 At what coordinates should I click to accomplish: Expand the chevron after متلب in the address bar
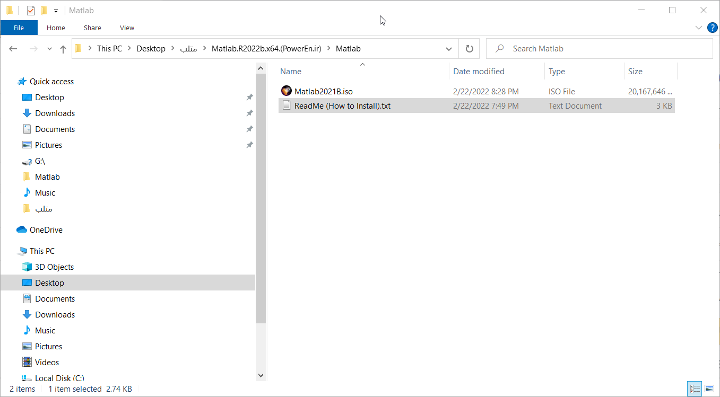204,49
